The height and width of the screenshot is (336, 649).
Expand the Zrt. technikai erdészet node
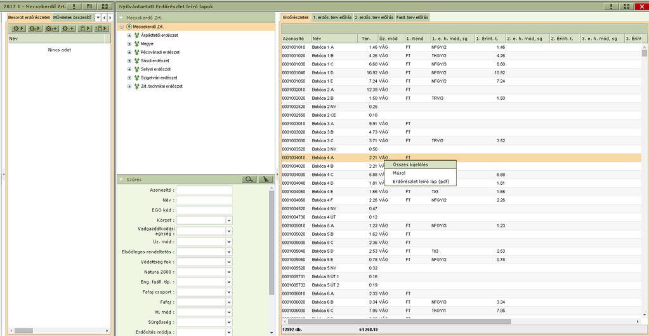click(129, 86)
